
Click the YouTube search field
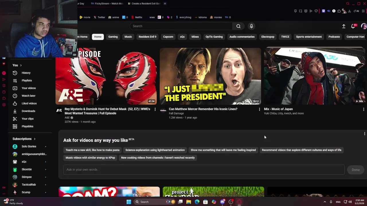click(181, 26)
